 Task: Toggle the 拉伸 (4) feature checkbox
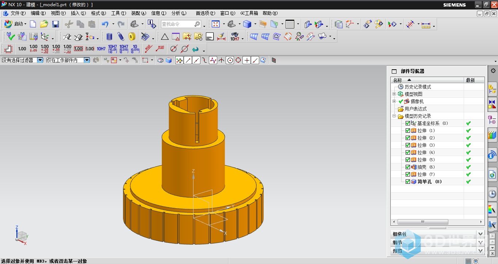[408, 152]
